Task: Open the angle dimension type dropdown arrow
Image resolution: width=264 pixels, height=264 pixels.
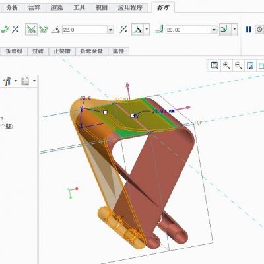Action: [147, 29]
